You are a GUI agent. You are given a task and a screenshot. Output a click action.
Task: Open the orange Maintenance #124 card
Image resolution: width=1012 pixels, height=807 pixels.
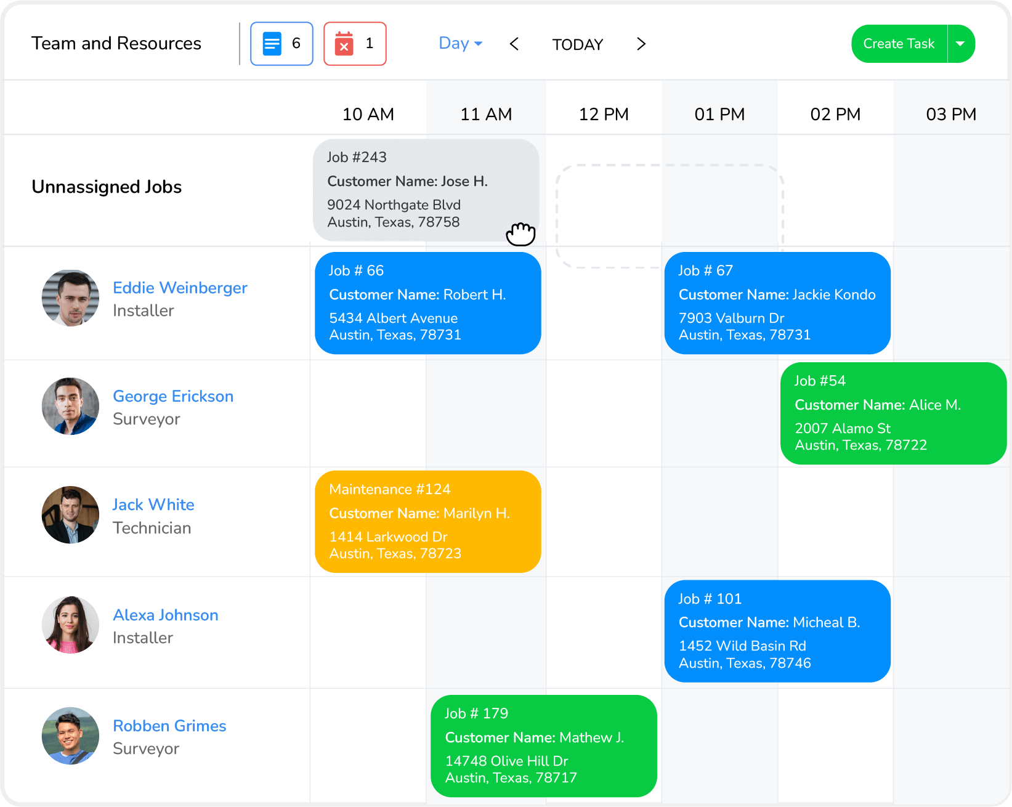[x=427, y=522]
